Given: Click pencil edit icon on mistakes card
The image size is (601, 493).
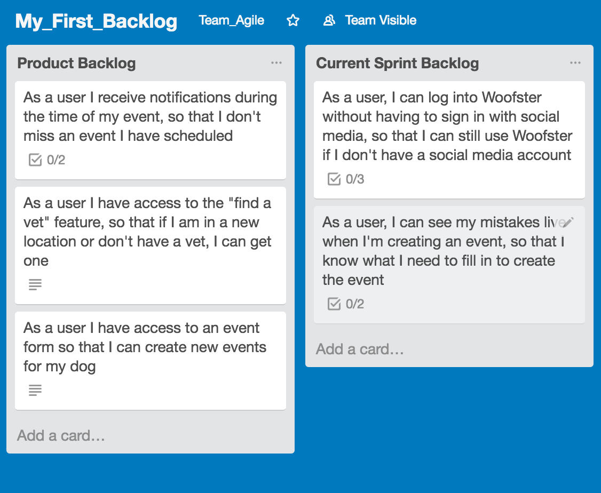Looking at the screenshot, I should [x=568, y=222].
